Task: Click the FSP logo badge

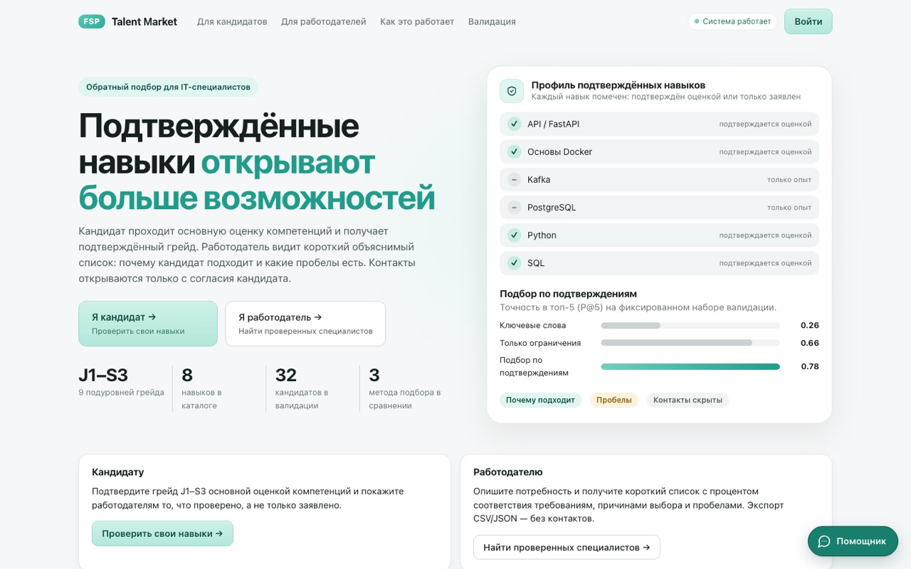Action: pos(92,21)
